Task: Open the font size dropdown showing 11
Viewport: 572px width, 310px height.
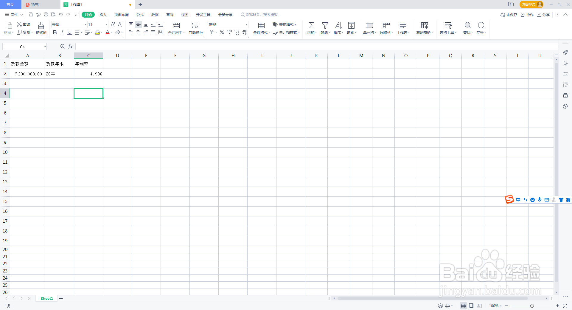Action: (x=107, y=24)
